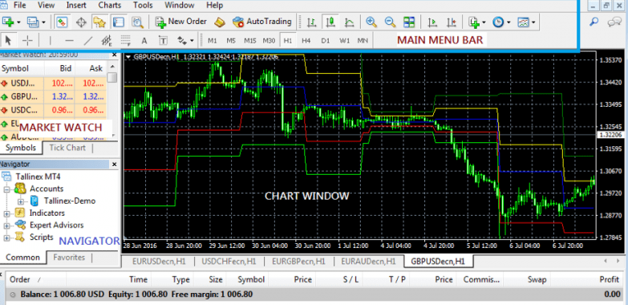The image size is (628, 305).
Task: Tile chart windows icon
Action: pos(409,22)
